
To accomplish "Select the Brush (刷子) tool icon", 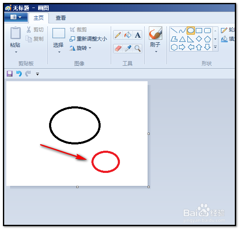I will click(x=156, y=33).
